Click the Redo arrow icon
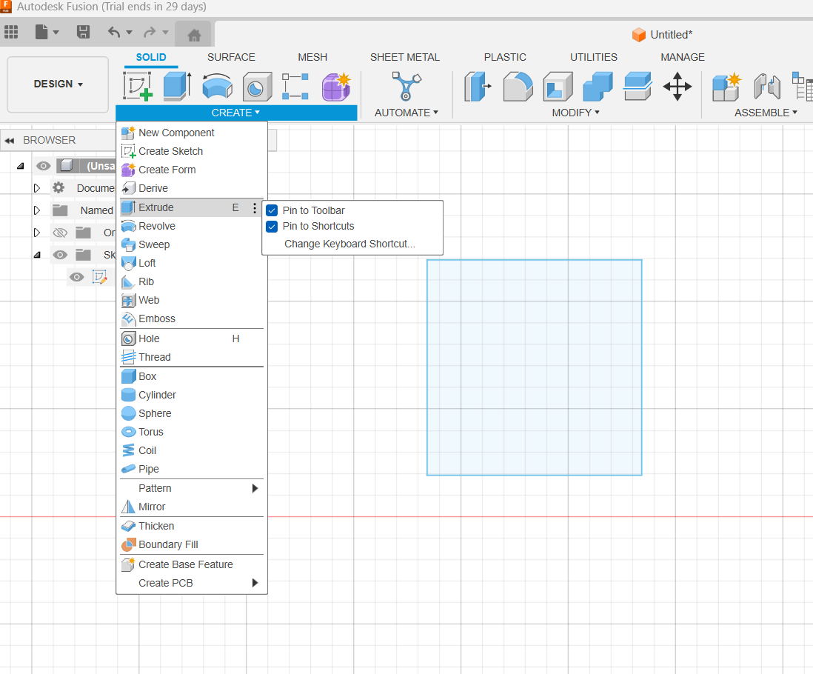This screenshot has height=674, width=813. (x=150, y=32)
